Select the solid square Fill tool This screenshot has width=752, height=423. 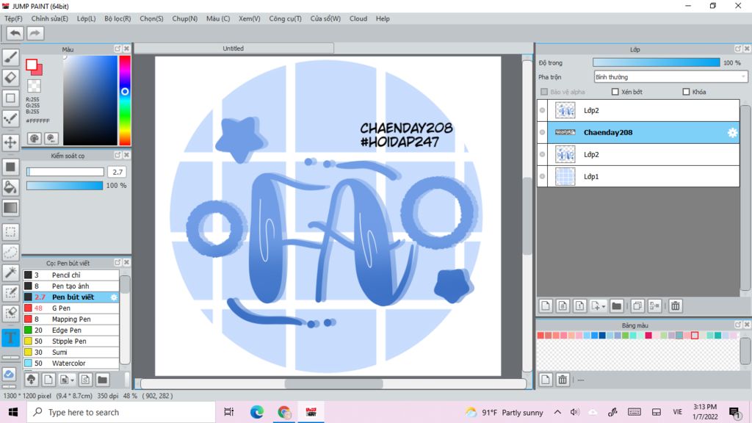(10, 167)
